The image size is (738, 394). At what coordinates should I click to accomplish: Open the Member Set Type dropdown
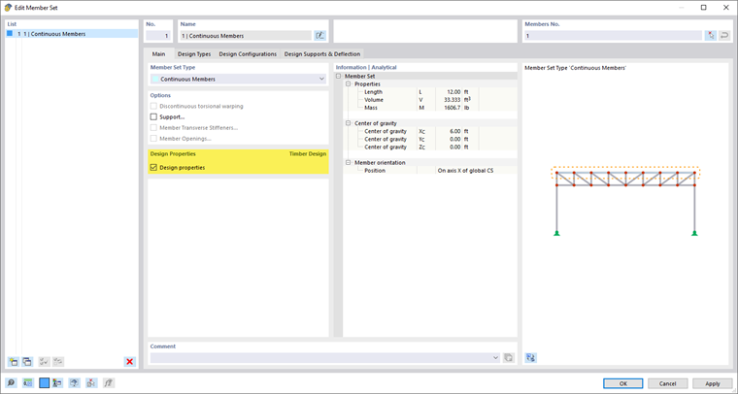click(321, 79)
